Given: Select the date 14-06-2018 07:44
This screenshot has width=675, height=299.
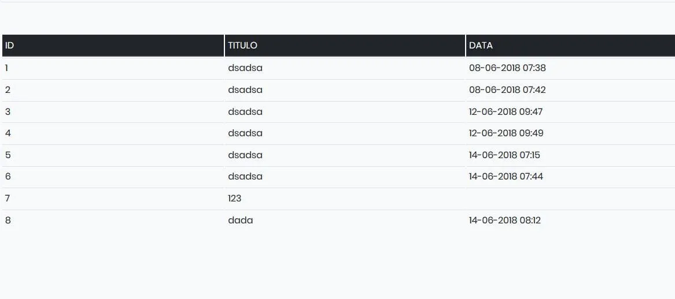Looking at the screenshot, I should click(x=506, y=177).
